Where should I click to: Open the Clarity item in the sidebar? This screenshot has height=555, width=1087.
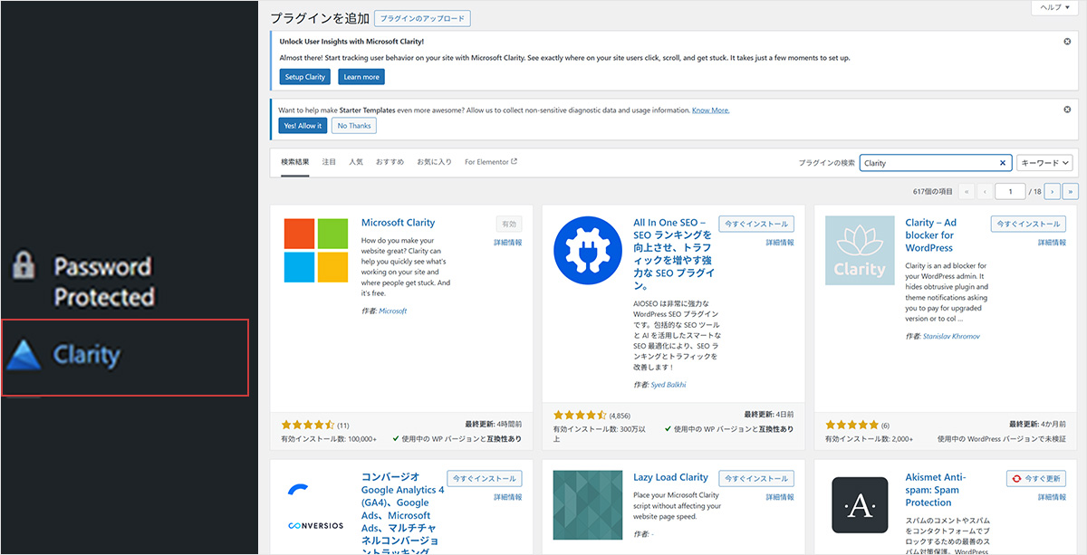(x=124, y=357)
